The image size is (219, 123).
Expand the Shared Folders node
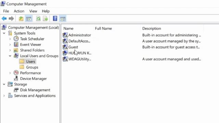coord(10,50)
